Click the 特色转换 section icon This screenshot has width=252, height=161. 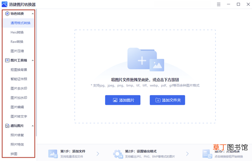click(x=7, y=14)
